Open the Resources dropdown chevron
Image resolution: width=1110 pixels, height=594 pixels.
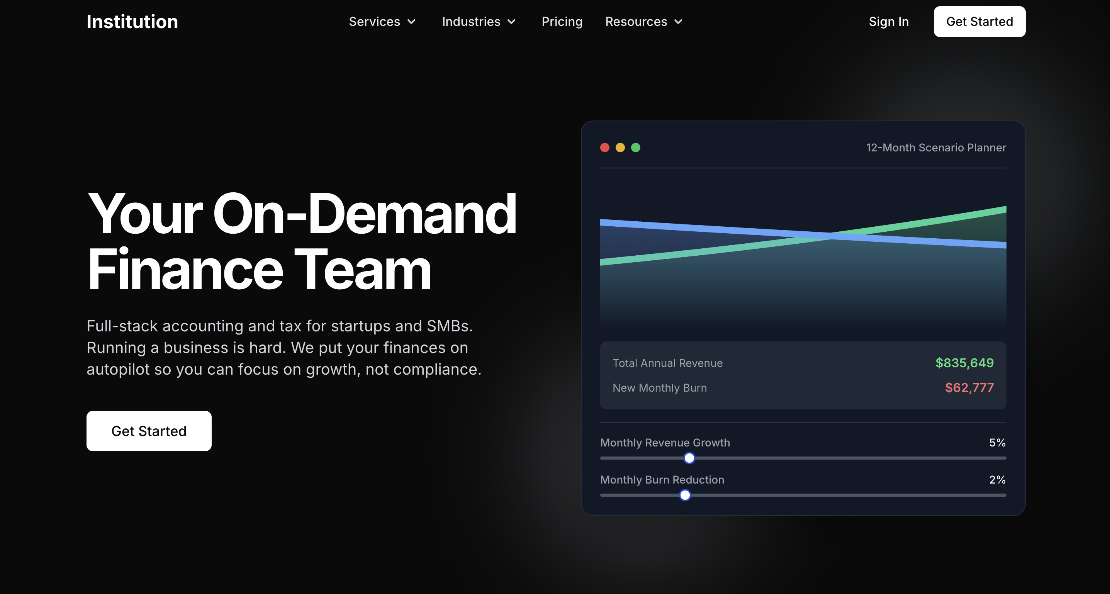pyautogui.click(x=678, y=22)
